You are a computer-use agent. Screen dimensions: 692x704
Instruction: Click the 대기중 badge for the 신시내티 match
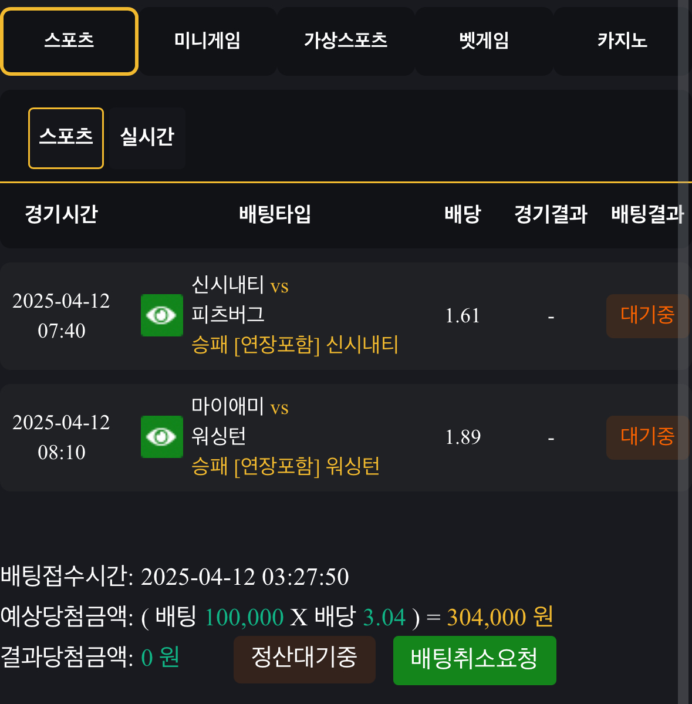pyautogui.click(x=647, y=316)
